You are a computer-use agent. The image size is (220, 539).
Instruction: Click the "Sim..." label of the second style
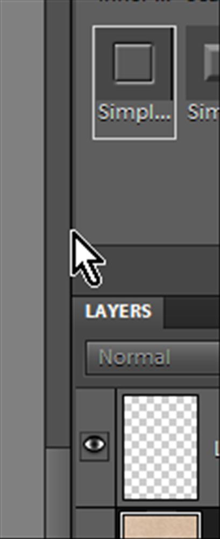(204, 113)
